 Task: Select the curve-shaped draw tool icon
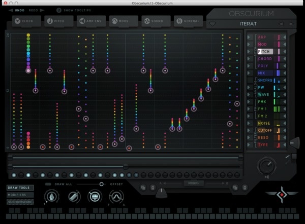click(x=116, y=197)
